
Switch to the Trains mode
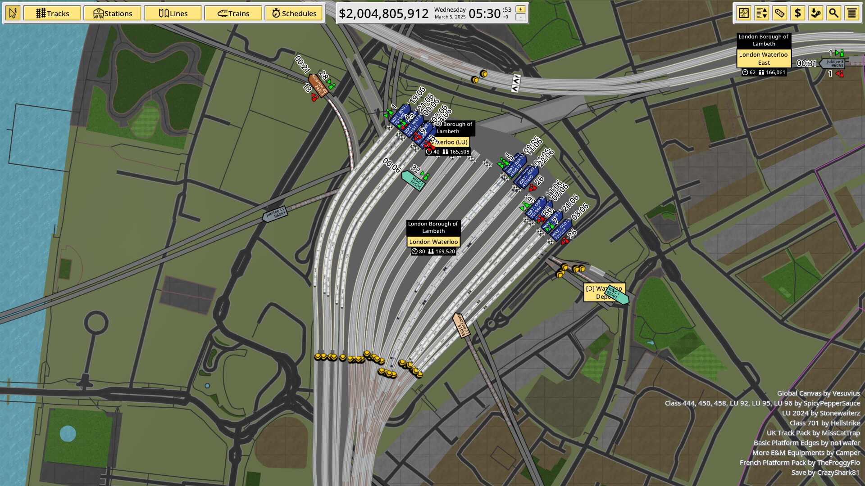[234, 13]
